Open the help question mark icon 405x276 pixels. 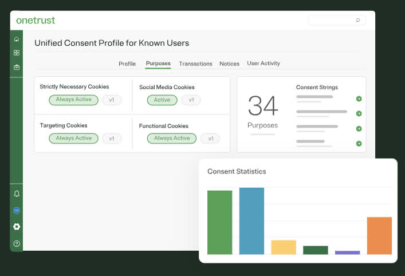(x=17, y=243)
